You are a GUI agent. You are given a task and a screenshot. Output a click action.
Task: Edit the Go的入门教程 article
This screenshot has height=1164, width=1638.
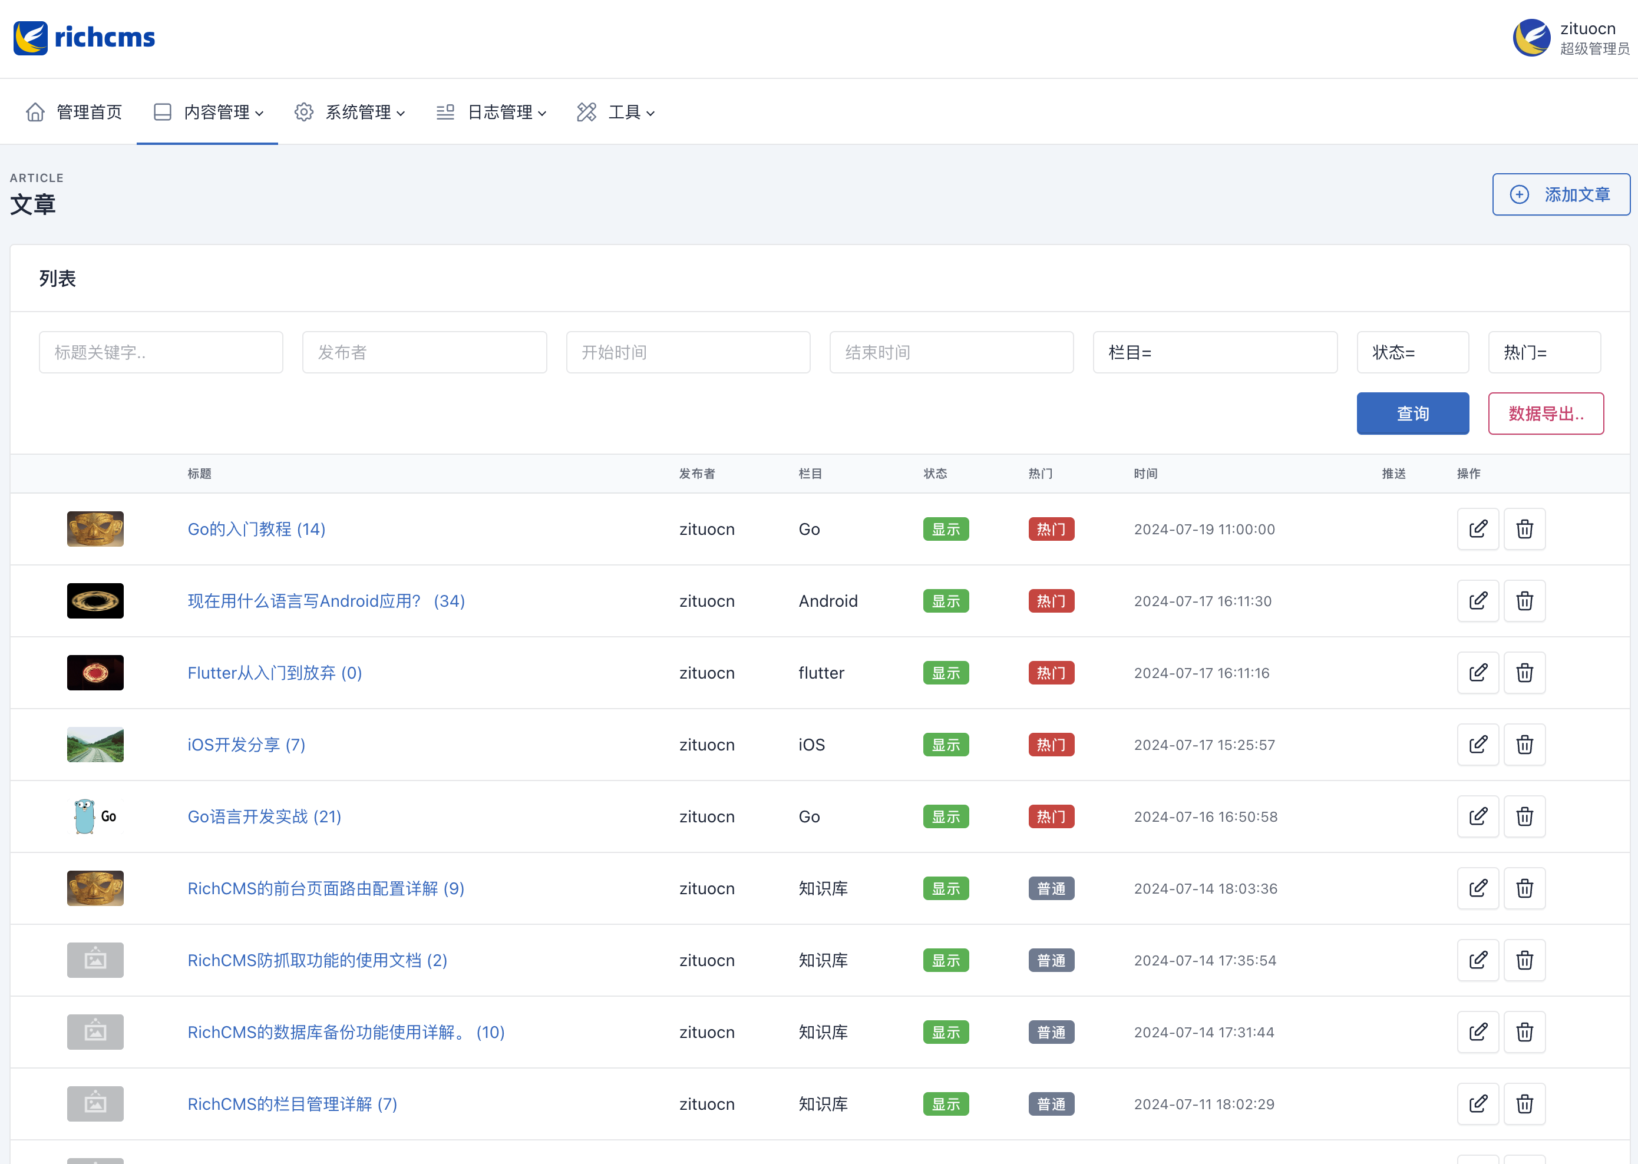[1477, 529]
